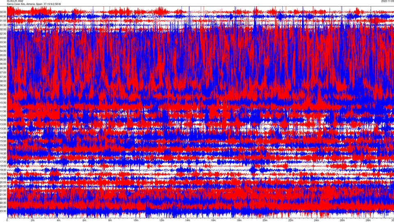This screenshot has height=222, width=394.
Task: Click the 10m tick label on bottom axis
Action: click(x=136, y=220)
